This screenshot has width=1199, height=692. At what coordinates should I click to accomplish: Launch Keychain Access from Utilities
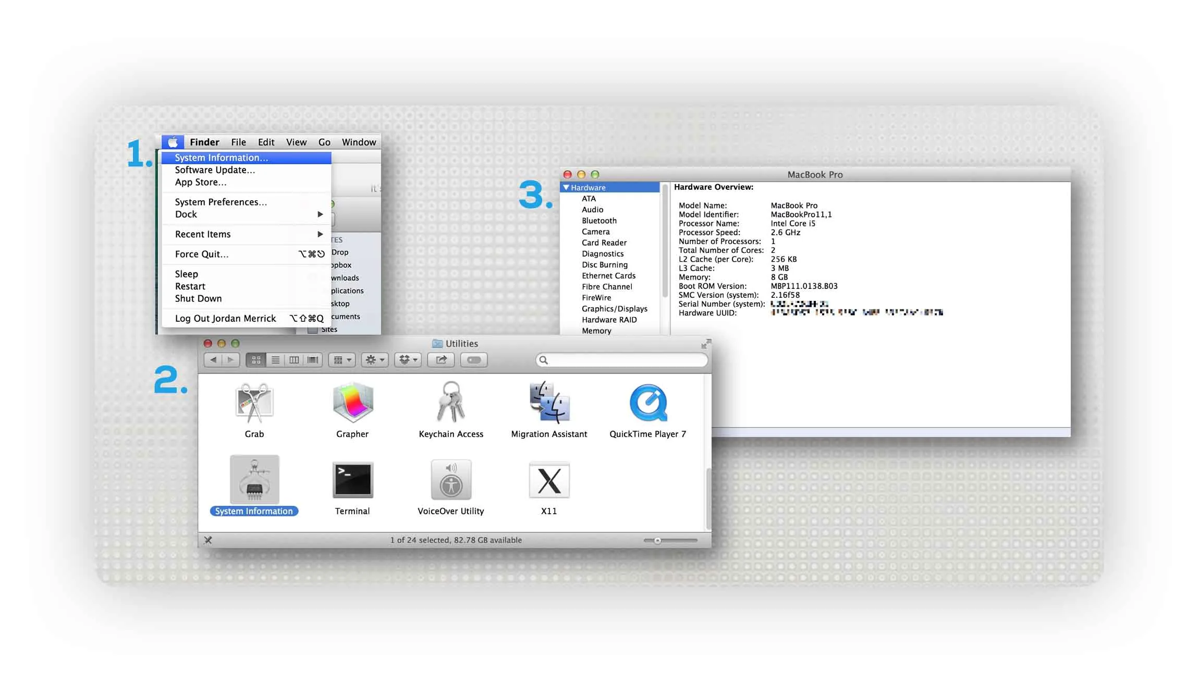(451, 403)
